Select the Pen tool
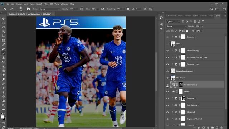229x129 pixels. point(3,83)
